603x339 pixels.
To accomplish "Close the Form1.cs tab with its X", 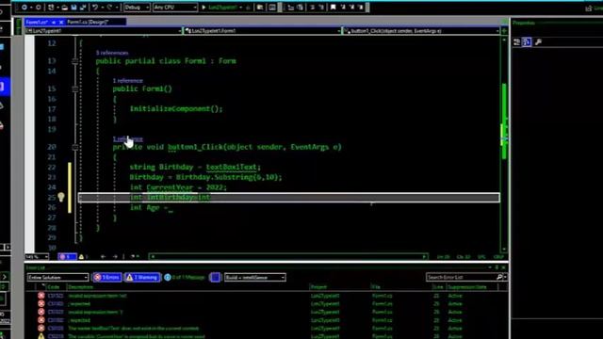I will coord(61,23).
